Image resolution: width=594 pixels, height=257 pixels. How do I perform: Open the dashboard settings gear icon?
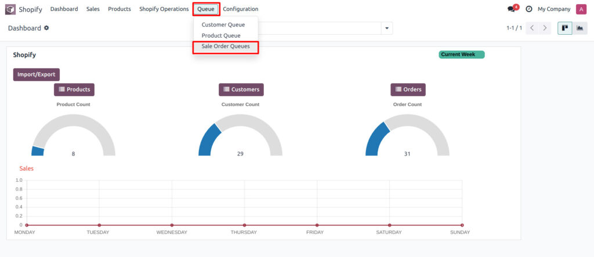[x=46, y=28]
